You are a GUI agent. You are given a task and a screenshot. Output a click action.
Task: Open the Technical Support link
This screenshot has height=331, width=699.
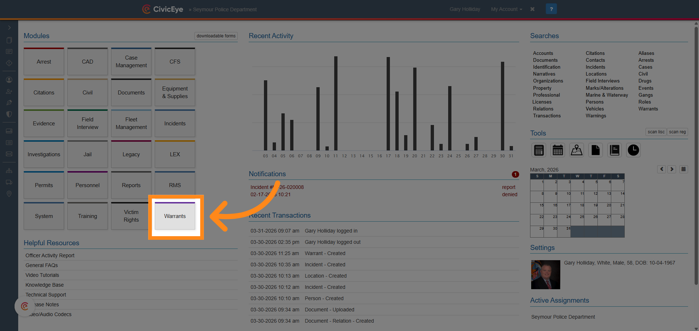pyautogui.click(x=46, y=295)
